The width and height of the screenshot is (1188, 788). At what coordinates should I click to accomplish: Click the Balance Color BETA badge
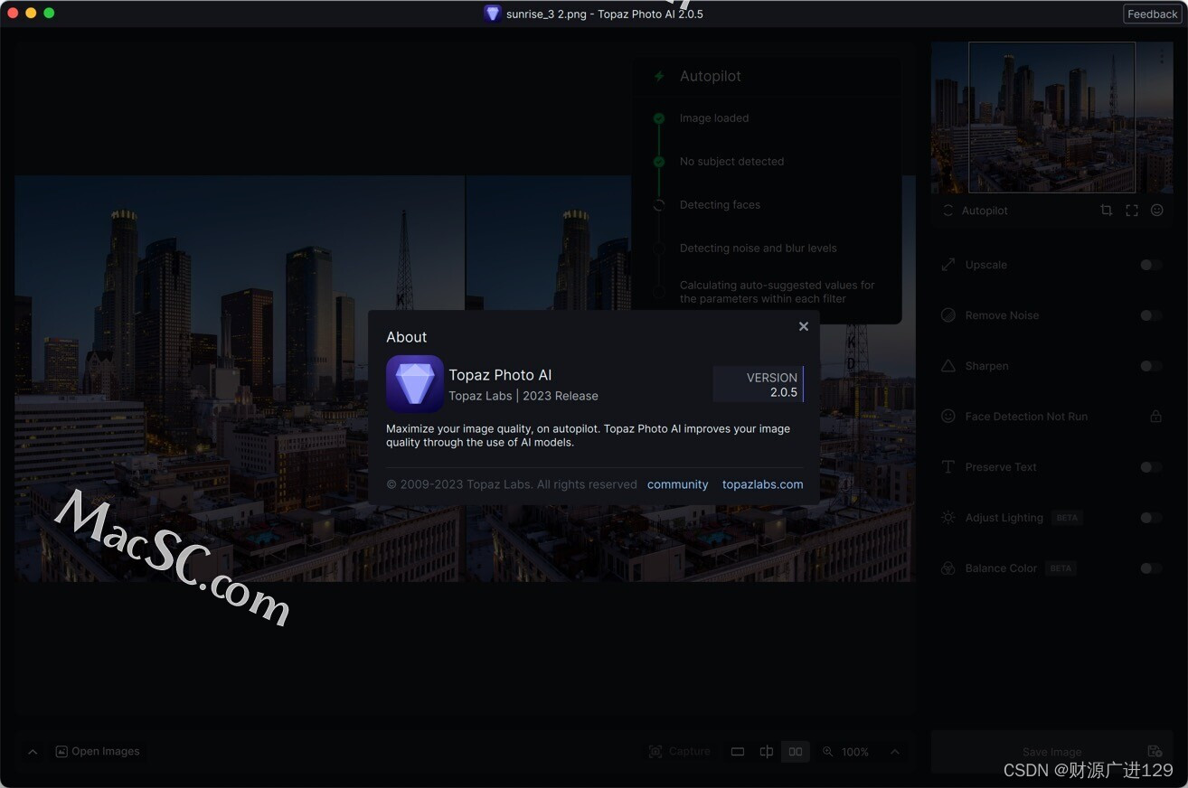1061,568
